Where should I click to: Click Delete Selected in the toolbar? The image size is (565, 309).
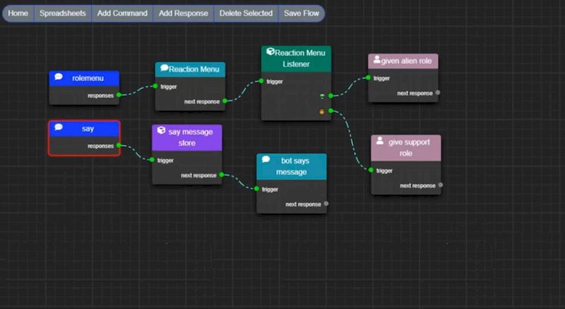click(246, 13)
